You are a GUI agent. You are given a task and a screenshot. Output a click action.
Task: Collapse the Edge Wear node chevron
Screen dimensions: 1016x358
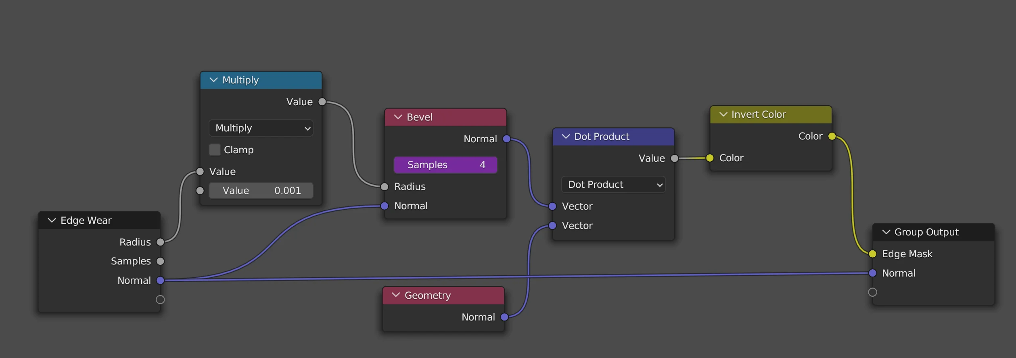point(52,220)
